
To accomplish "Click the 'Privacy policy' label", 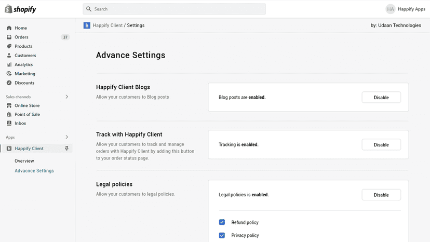I will click(245, 235).
